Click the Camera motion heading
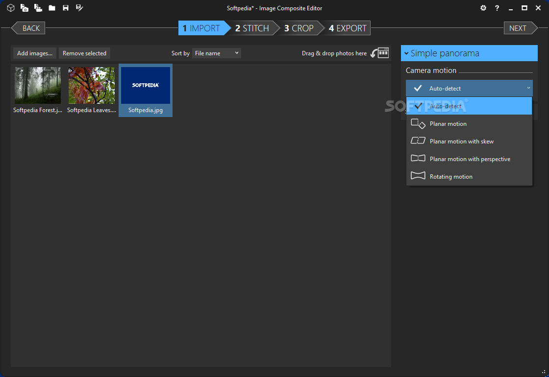Viewport: 549px width, 377px height. coord(431,71)
